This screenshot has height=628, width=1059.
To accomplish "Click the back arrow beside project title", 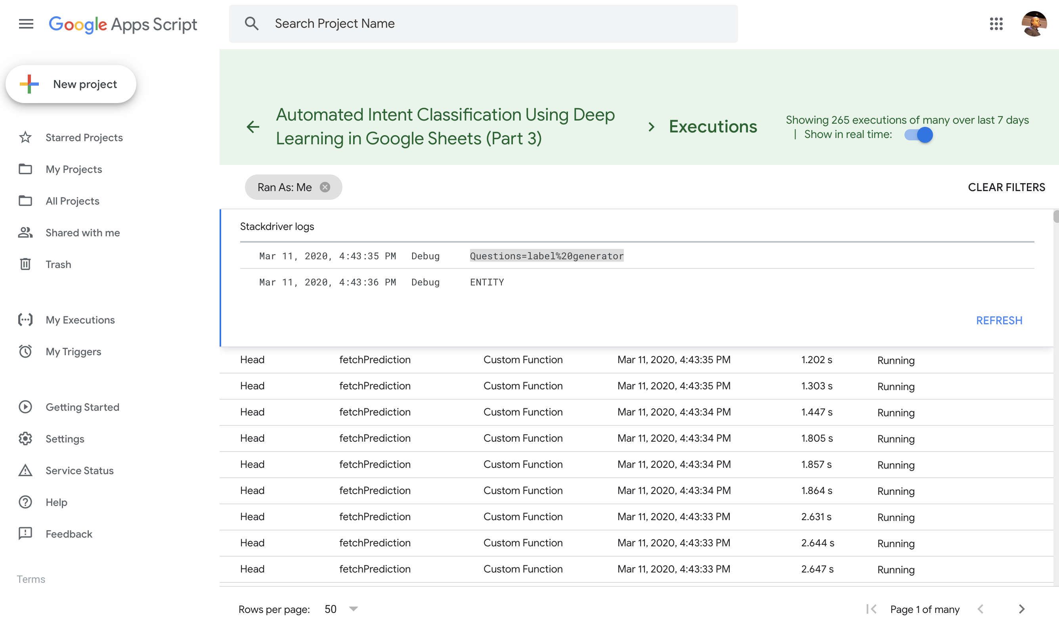I will tap(253, 126).
